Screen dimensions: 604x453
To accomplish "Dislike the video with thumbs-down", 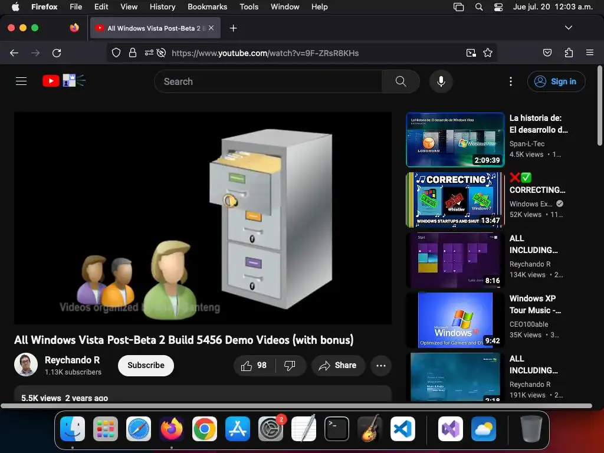I will pos(290,365).
